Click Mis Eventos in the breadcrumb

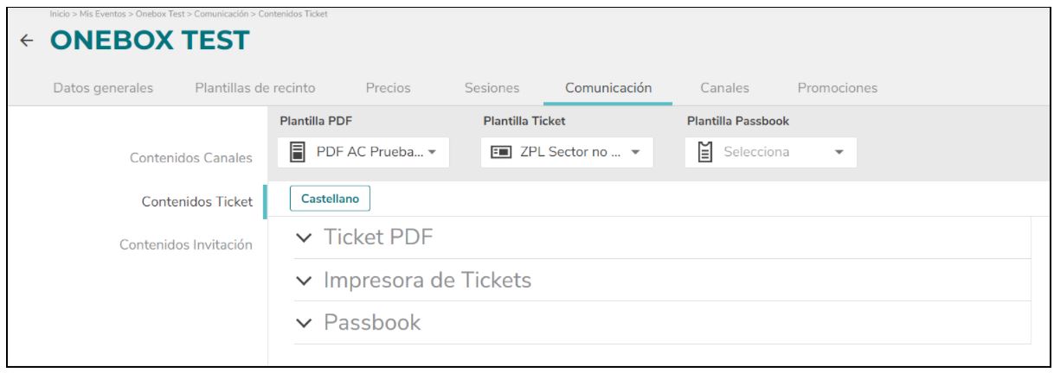point(97,11)
